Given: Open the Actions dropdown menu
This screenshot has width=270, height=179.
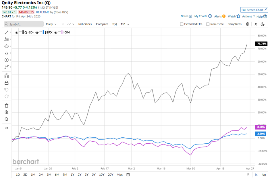Looking at the screenshot, I should tap(248, 16).
